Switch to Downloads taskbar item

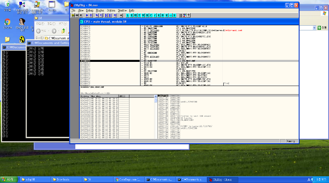(x=67, y=180)
